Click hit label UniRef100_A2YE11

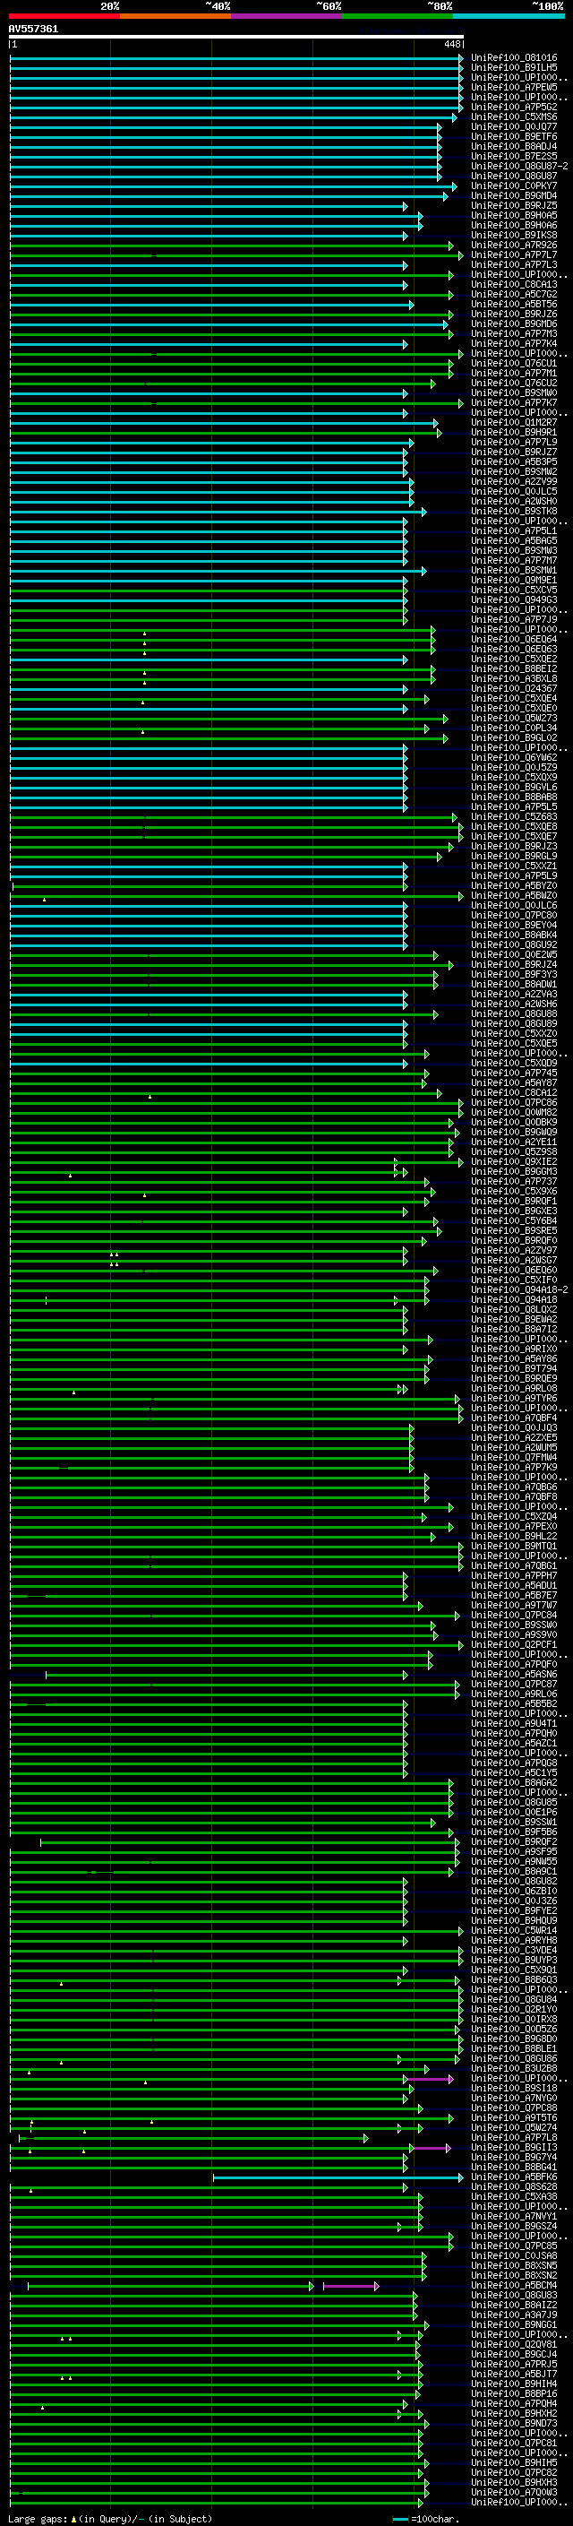pos(514,1142)
